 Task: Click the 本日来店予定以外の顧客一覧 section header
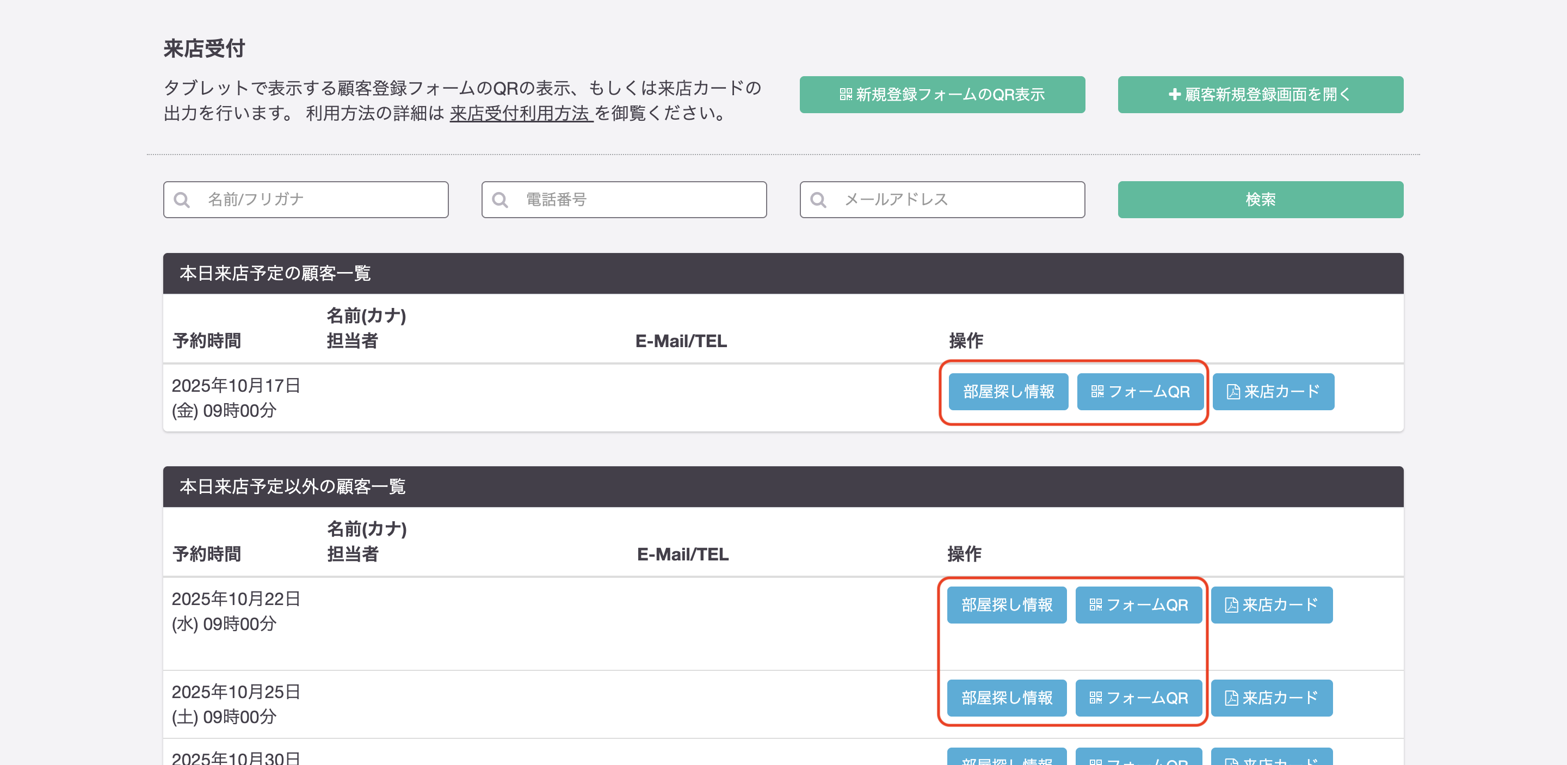click(783, 487)
